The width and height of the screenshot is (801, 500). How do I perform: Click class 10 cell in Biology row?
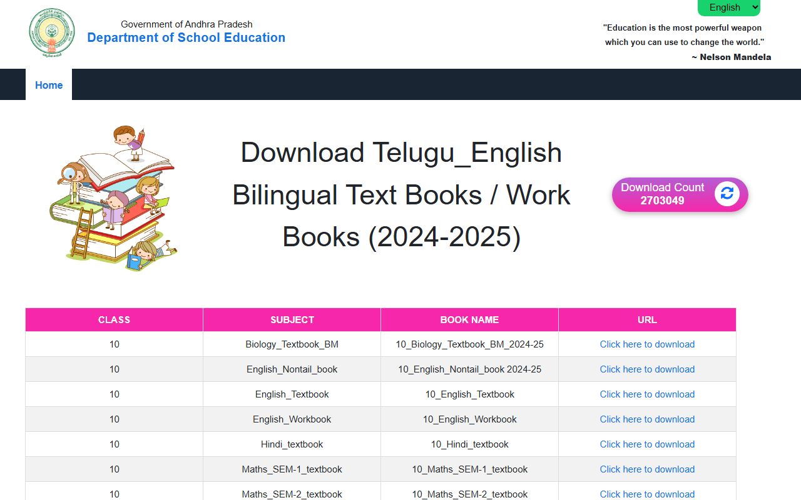pyautogui.click(x=115, y=344)
